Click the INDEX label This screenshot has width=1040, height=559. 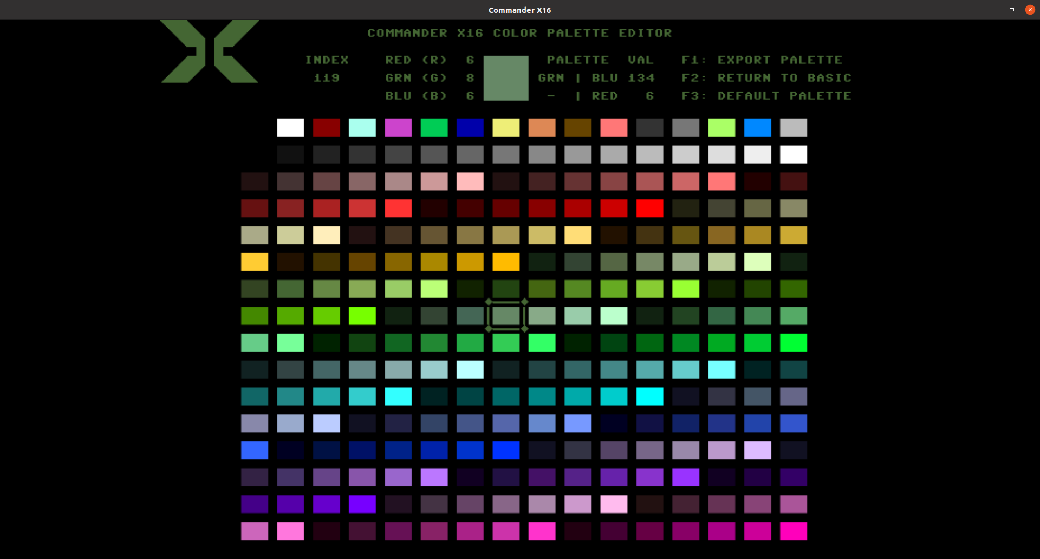(x=327, y=60)
